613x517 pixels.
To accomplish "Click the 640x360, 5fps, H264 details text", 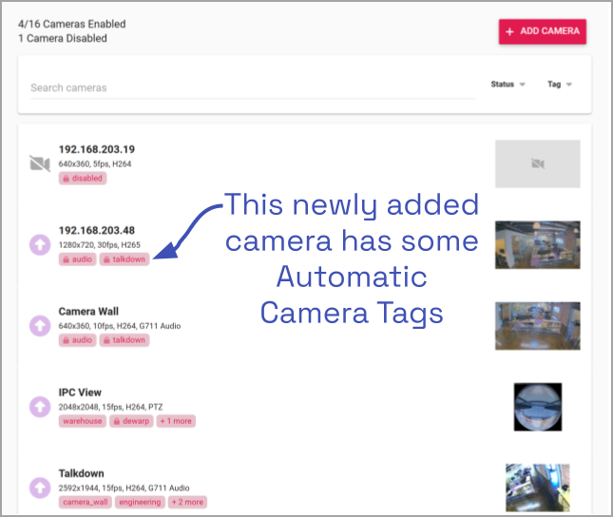I will click(95, 163).
